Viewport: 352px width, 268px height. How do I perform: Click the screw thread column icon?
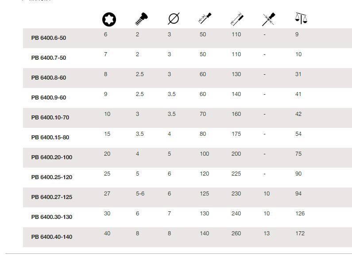point(141,19)
